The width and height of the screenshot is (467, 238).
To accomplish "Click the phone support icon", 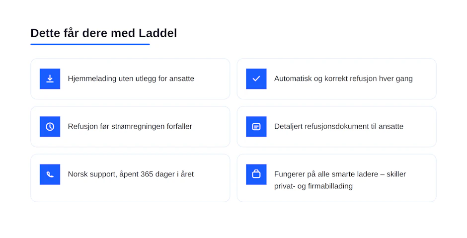I will point(50,174).
